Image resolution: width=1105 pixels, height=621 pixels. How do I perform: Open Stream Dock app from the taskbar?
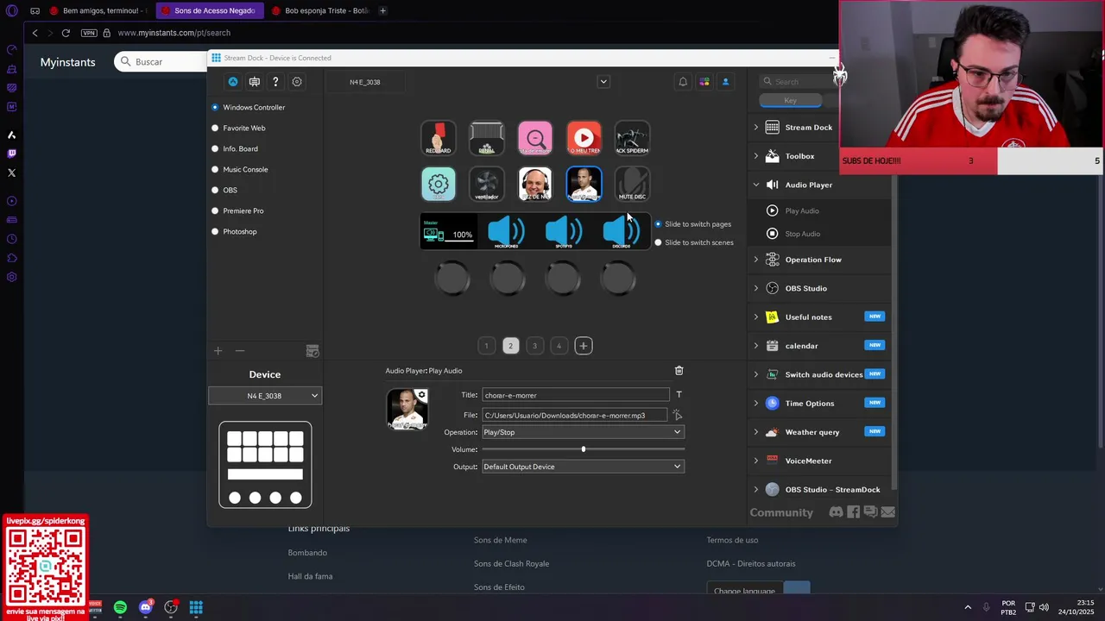point(196,607)
